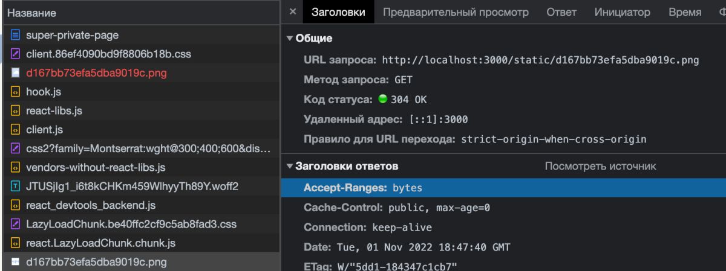Switch to the Время tab

pyautogui.click(x=685, y=12)
